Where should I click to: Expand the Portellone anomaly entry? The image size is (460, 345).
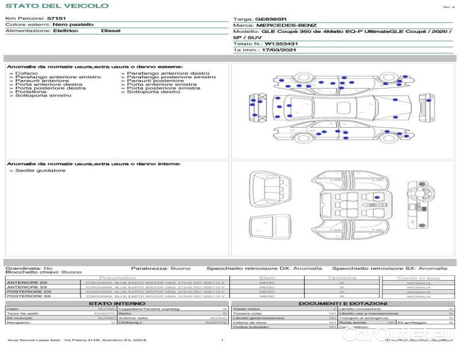(31, 92)
